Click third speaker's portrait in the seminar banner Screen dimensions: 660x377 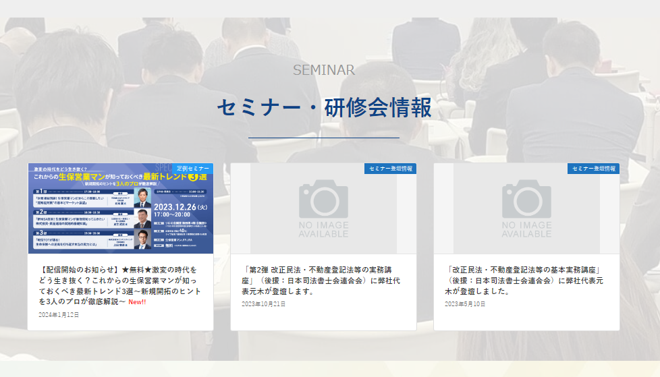tap(143, 239)
